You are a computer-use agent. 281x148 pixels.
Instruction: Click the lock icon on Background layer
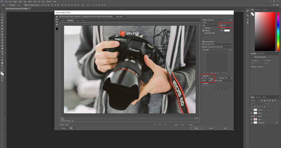click(277, 123)
